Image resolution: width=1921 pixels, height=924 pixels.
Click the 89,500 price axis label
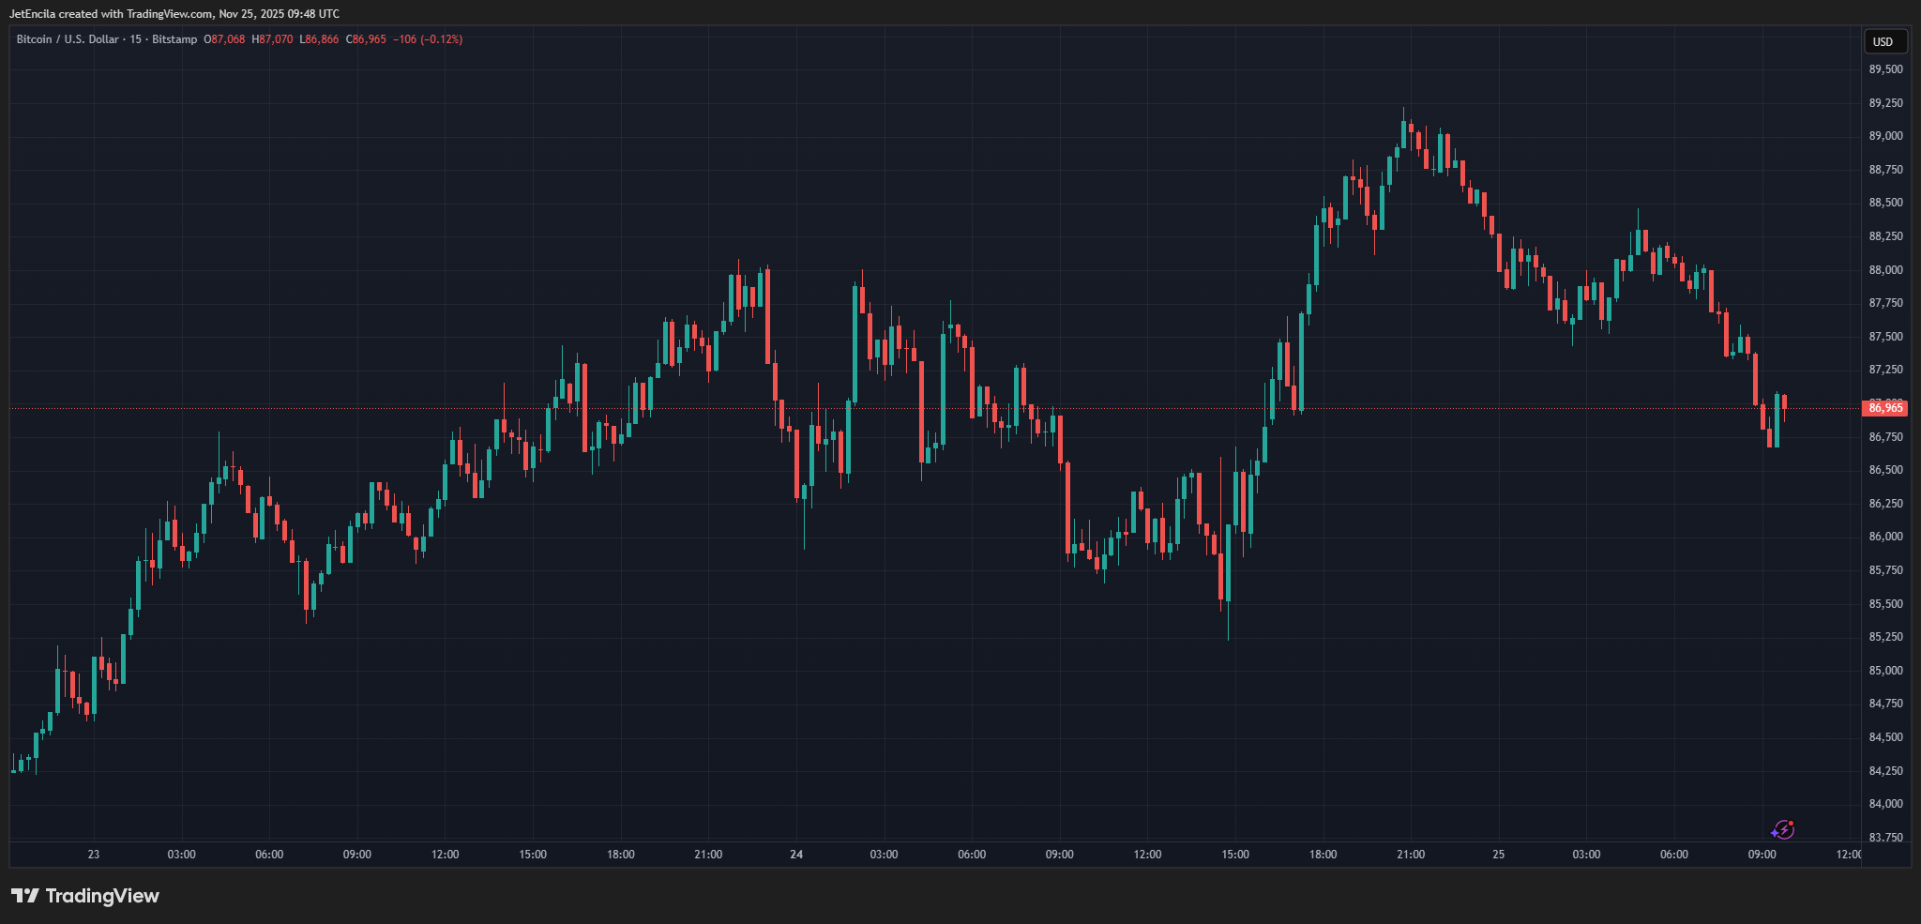click(1885, 69)
